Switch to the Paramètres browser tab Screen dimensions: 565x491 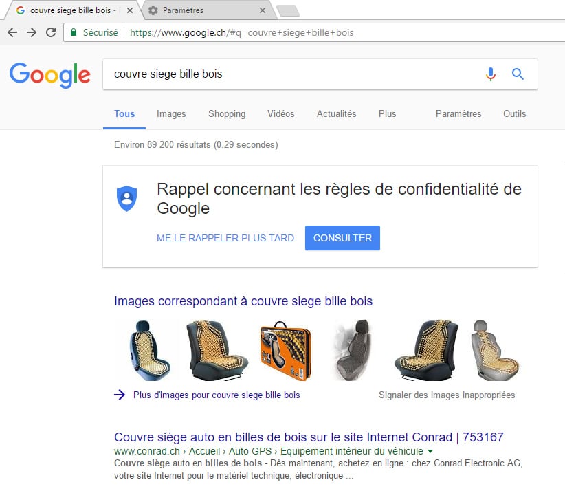point(209,10)
